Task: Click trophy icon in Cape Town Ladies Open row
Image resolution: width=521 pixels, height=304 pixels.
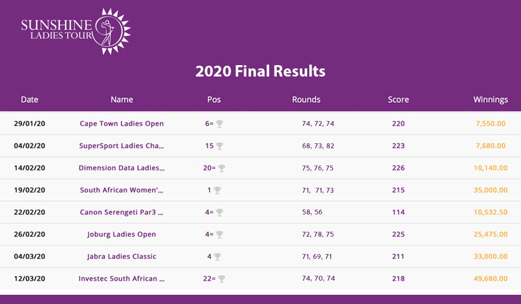Action: click(x=219, y=124)
